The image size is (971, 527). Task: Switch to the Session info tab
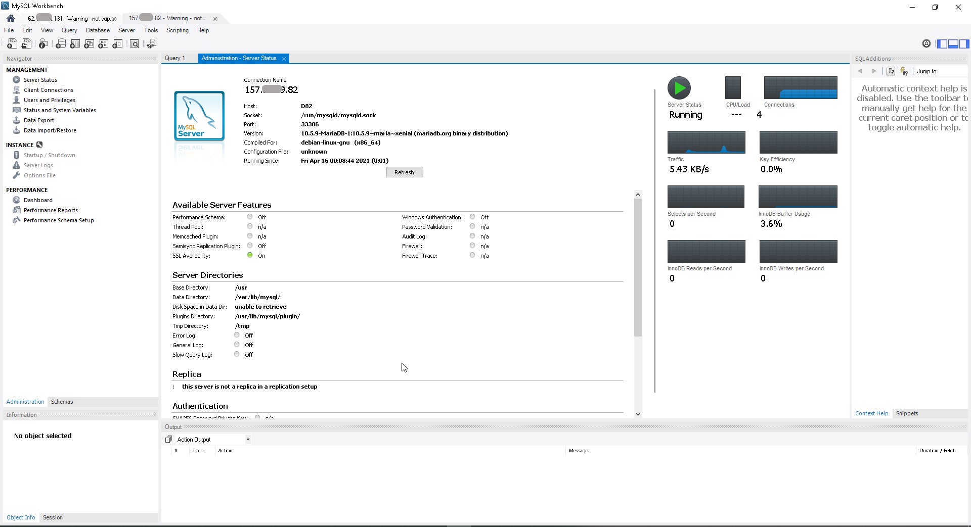[x=53, y=517]
